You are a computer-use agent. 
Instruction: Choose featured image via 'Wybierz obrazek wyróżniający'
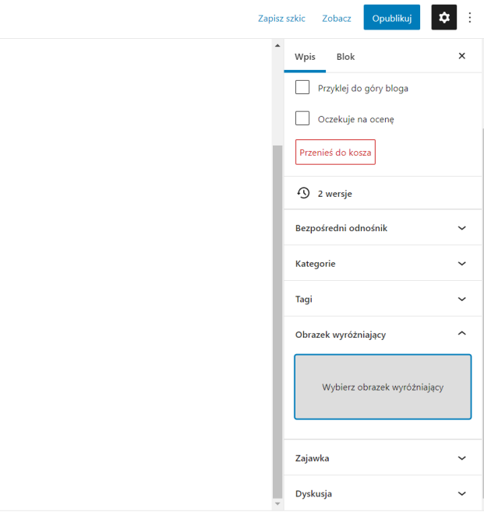coord(383,387)
